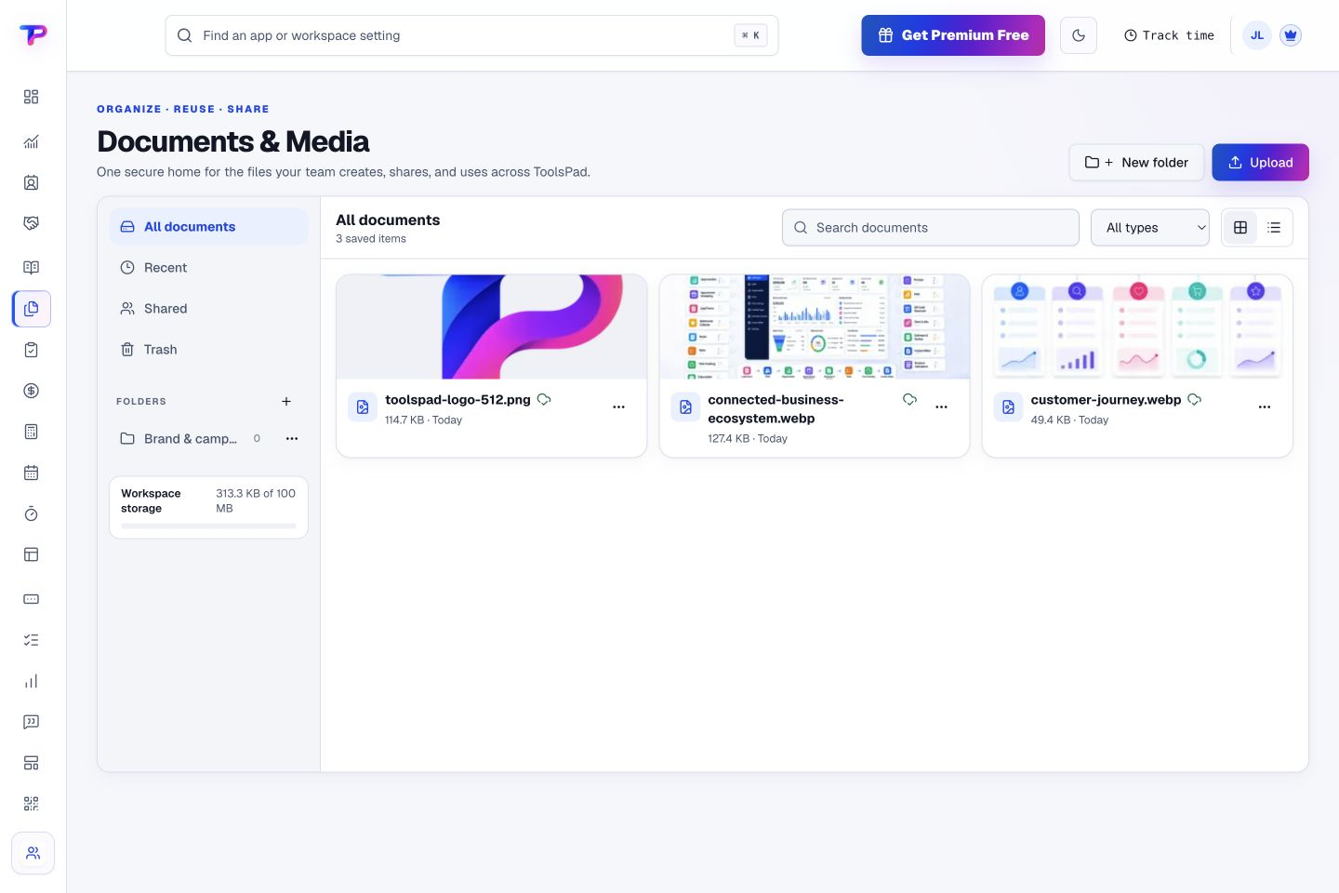Image resolution: width=1339 pixels, height=893 pixels.
Task: Open the documents sidebar icon
Action: click(32, 309)
